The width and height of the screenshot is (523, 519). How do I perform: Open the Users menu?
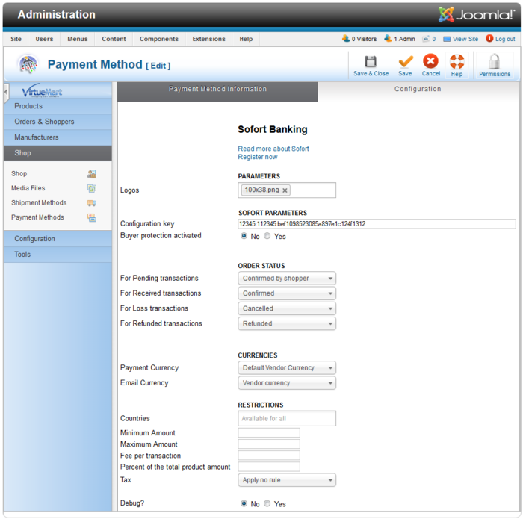pos(44,39)
